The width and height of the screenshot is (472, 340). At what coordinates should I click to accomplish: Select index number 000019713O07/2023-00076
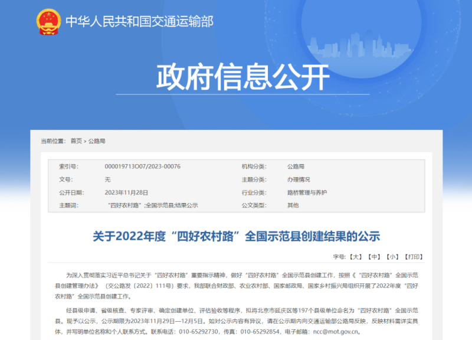click(x=142, y=166)
